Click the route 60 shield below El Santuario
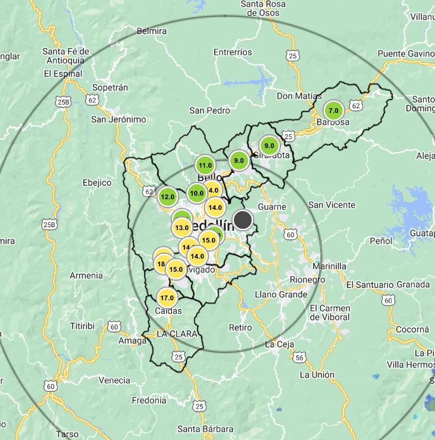 (x=388, y=300)
